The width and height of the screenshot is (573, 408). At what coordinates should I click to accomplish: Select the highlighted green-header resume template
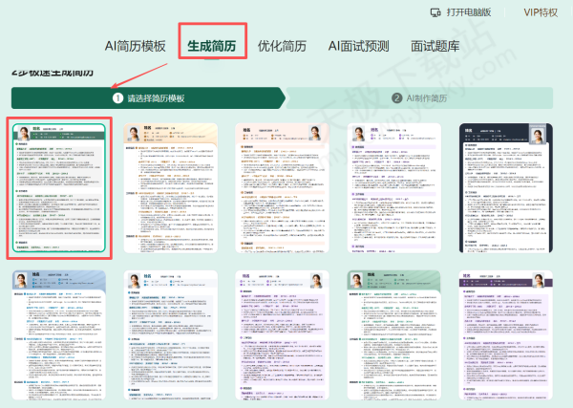60,189
